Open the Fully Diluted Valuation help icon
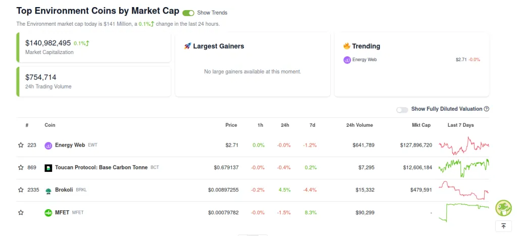Viewport: 517px width, 236px height. point(487,109)
